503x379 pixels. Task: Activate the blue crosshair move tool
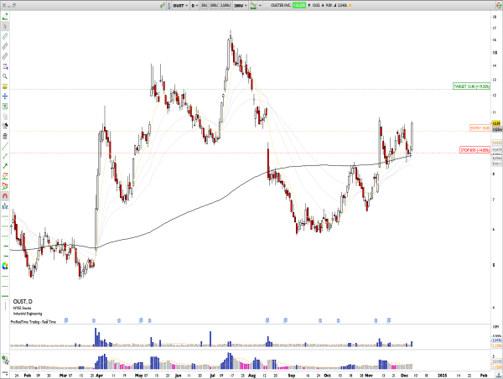[x=5, y=96]
